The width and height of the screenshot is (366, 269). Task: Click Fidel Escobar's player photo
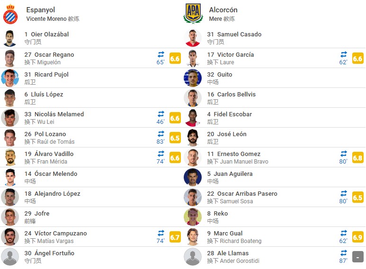(193, 118)
